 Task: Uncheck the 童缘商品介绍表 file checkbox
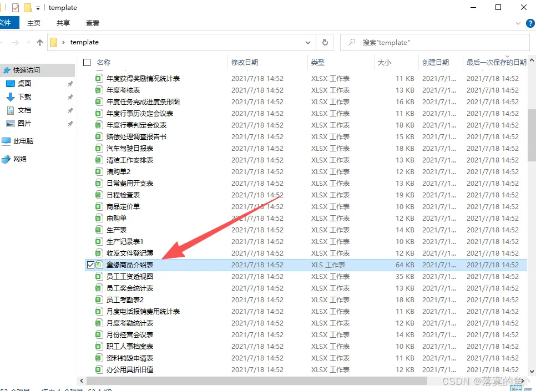point(90,265)
